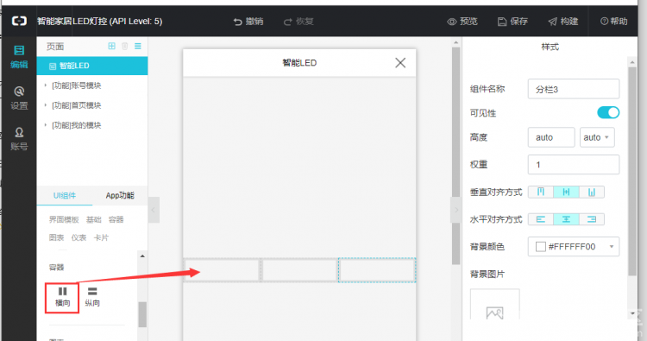This screenshot has width=647, height=341.
Task: Select the 横向 horizontal container component
Action: click(62, 297)
